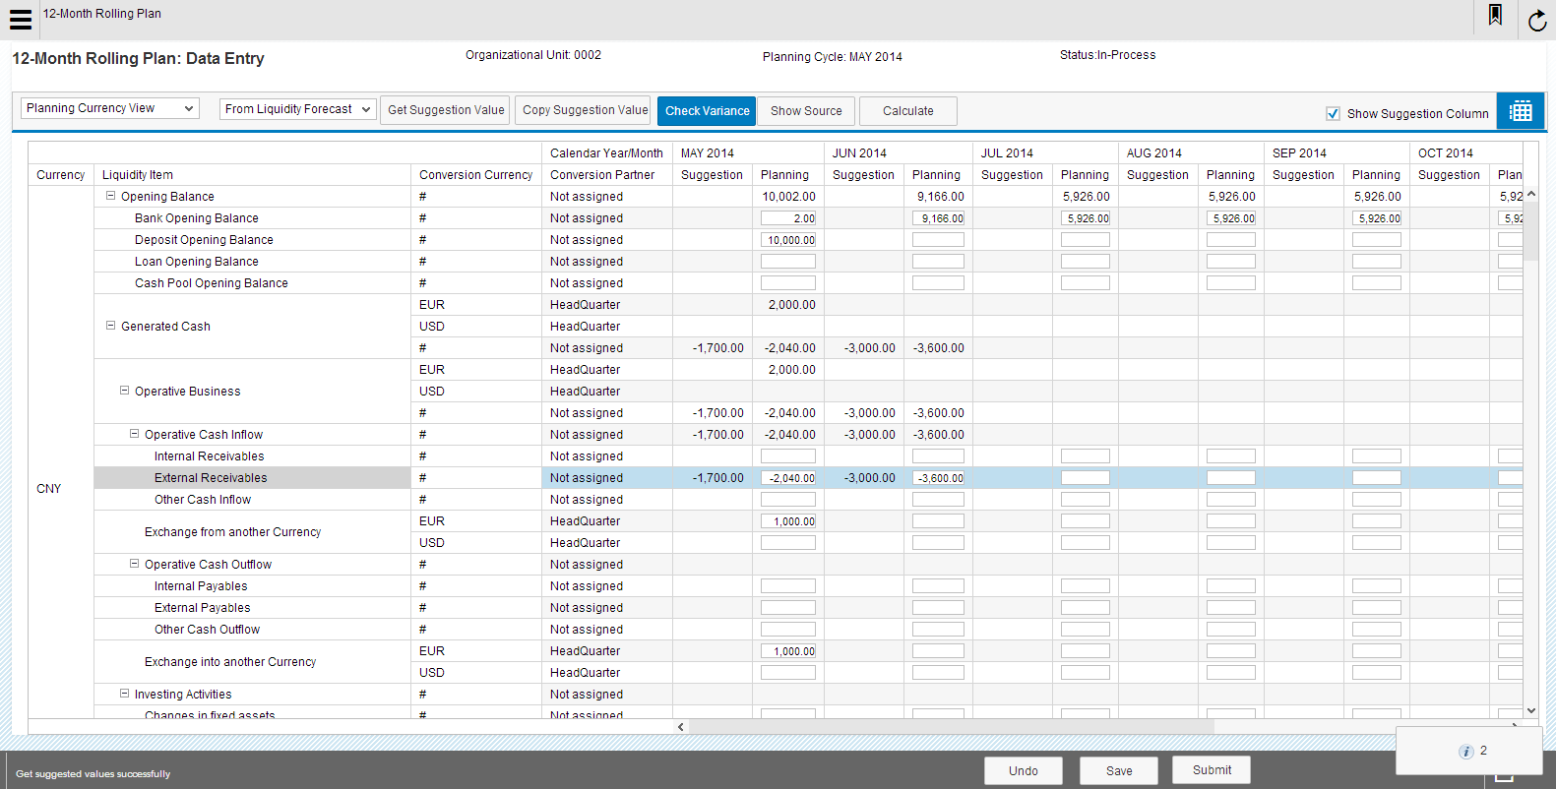Open the table grid settings icon
Viewport: 1556px width, 789px height.
[x=1521, y=111]
